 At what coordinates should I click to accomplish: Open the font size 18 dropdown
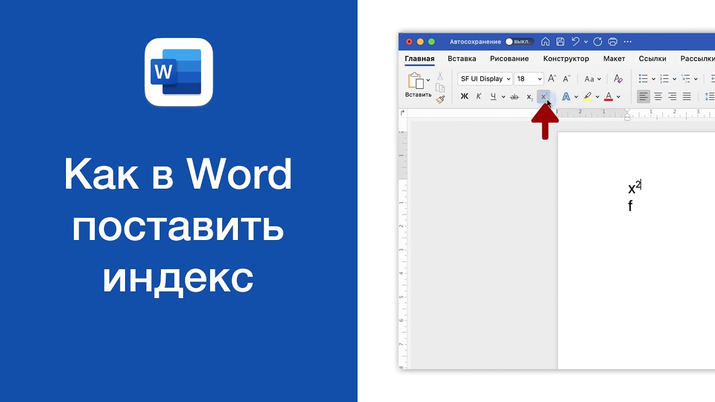point(528,79)
